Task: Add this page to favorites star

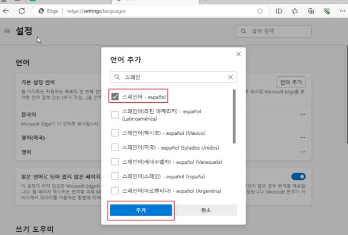Action: 260,11
